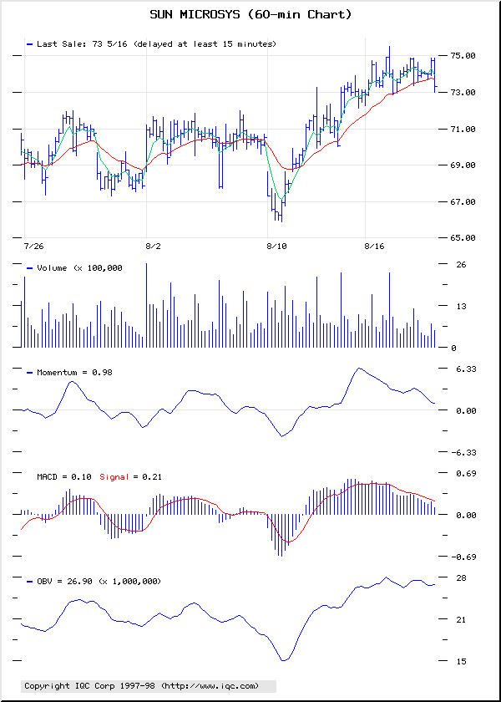Click the 8/16 date label
The image size is (501, 702).
[x=374, y=247]
